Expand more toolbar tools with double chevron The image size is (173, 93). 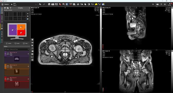click(x=153, y=4)
